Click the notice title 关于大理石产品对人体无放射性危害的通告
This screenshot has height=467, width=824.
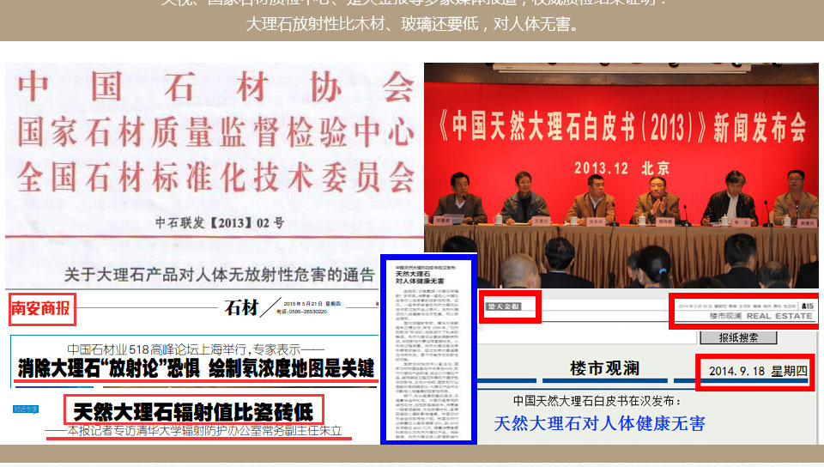(x=220, y=274)
